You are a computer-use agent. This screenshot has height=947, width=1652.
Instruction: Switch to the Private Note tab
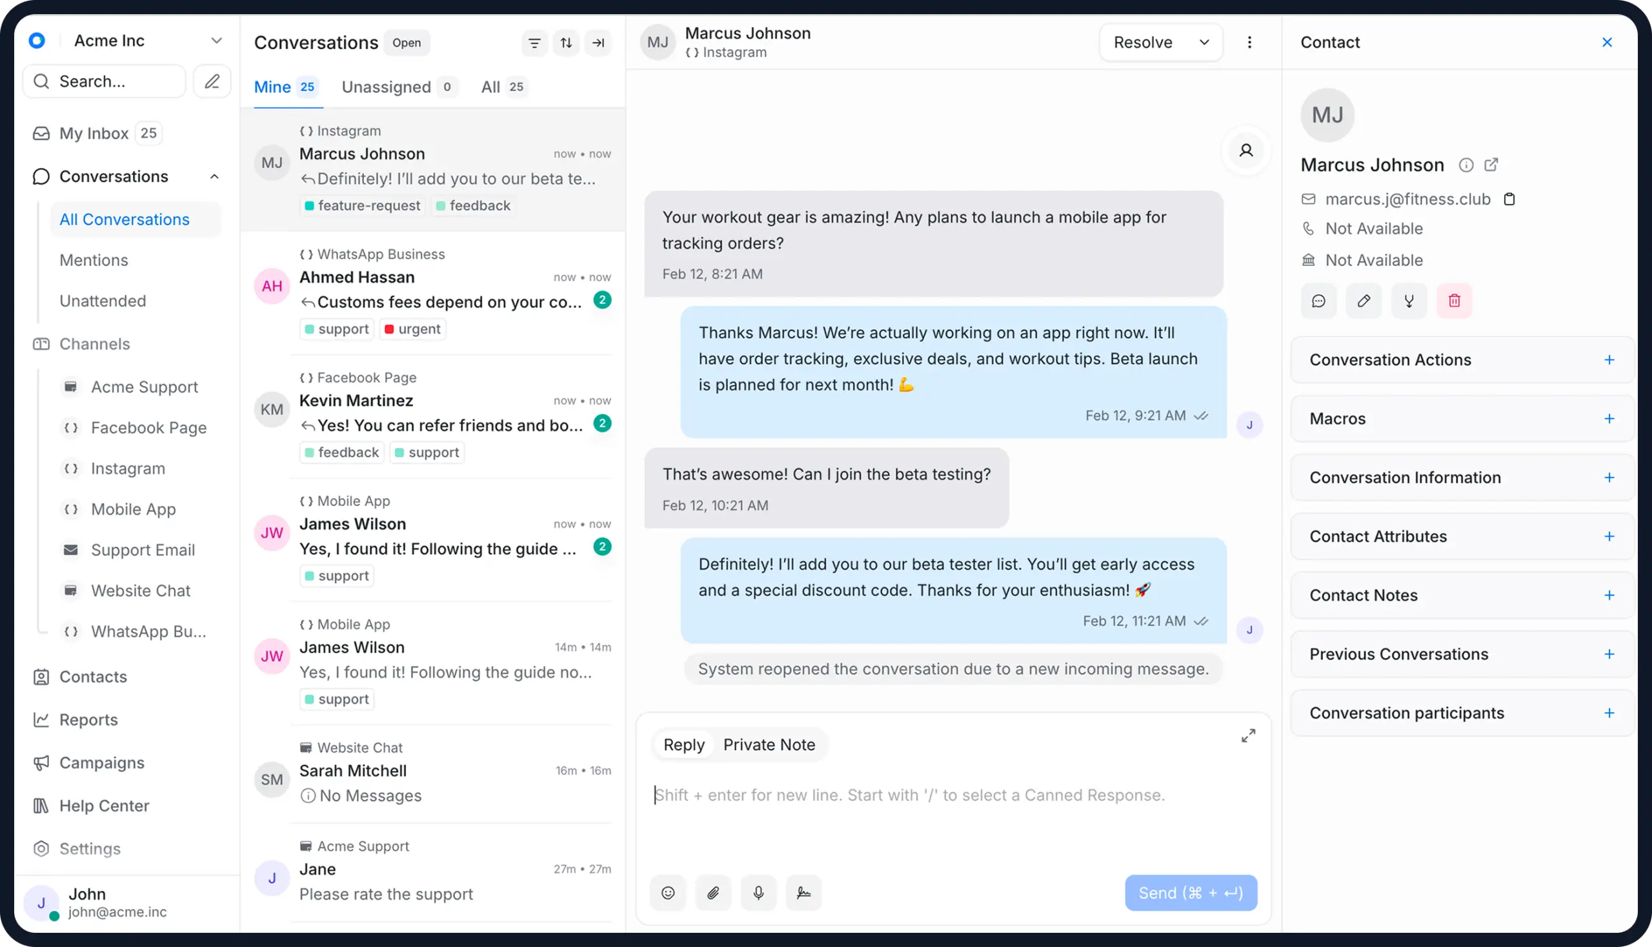coord(769,744)
